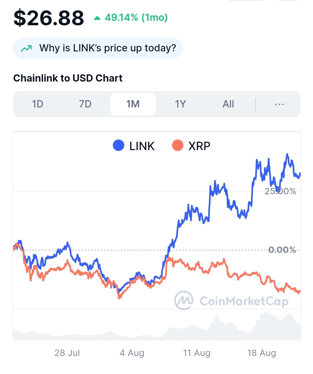
Task: Click the 49.14% (1mo) change label
Action: tap(136, 18)
